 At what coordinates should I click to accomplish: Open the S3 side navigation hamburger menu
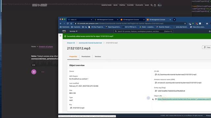(60, 36)
